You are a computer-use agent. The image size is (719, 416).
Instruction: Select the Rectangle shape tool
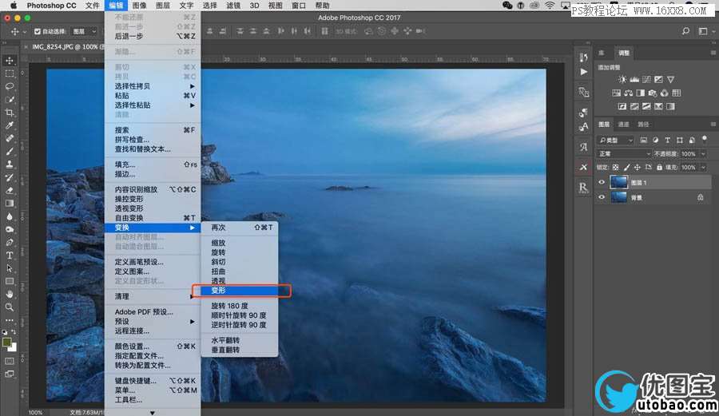9,281
